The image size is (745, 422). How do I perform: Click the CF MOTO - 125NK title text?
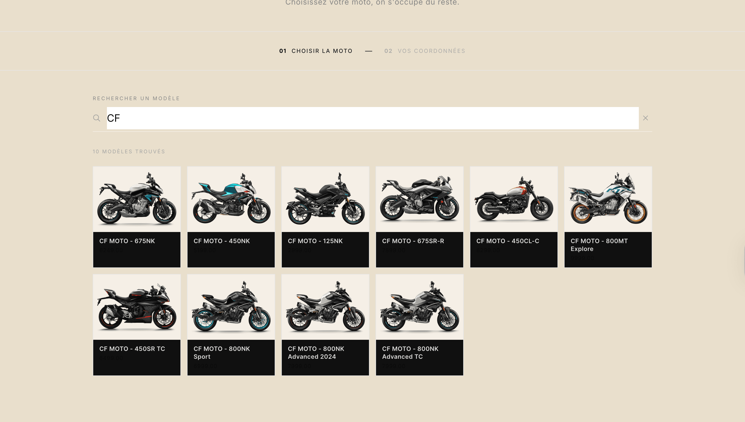pos(315,241)
